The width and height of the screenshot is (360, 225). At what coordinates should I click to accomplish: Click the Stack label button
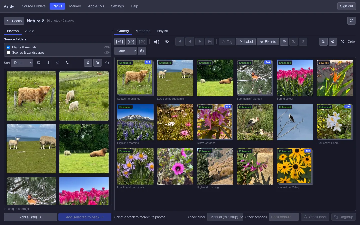click(x=315, y=217)
